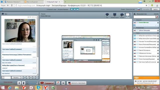Click the users search field
This screenshot has height=90, width=160.
pos(144,17)
